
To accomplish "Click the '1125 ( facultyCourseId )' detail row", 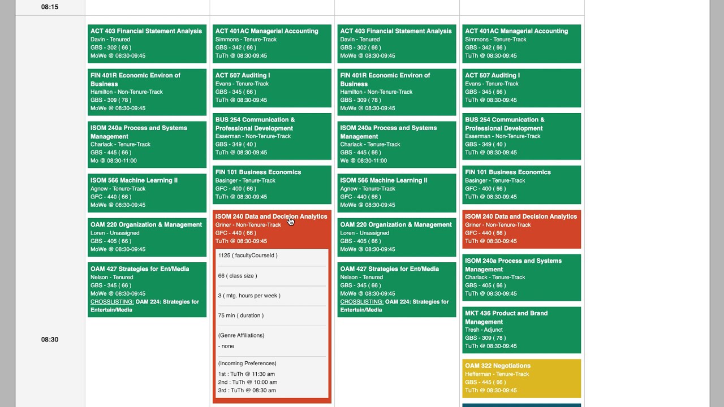I will pos(272,256).
